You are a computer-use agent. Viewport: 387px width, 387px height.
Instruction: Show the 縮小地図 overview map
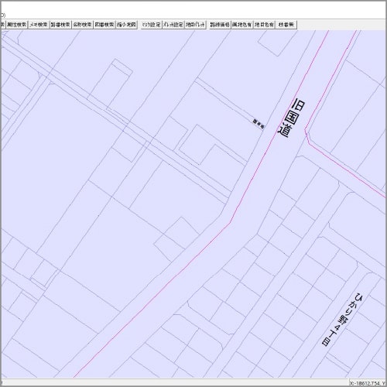[x=126, y=25]
